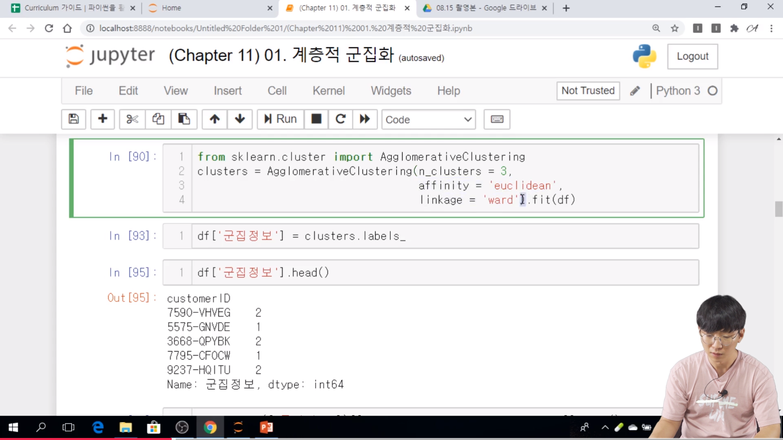
Task: Open the Code cell type dropdown
Action: (x=428, y=119)
